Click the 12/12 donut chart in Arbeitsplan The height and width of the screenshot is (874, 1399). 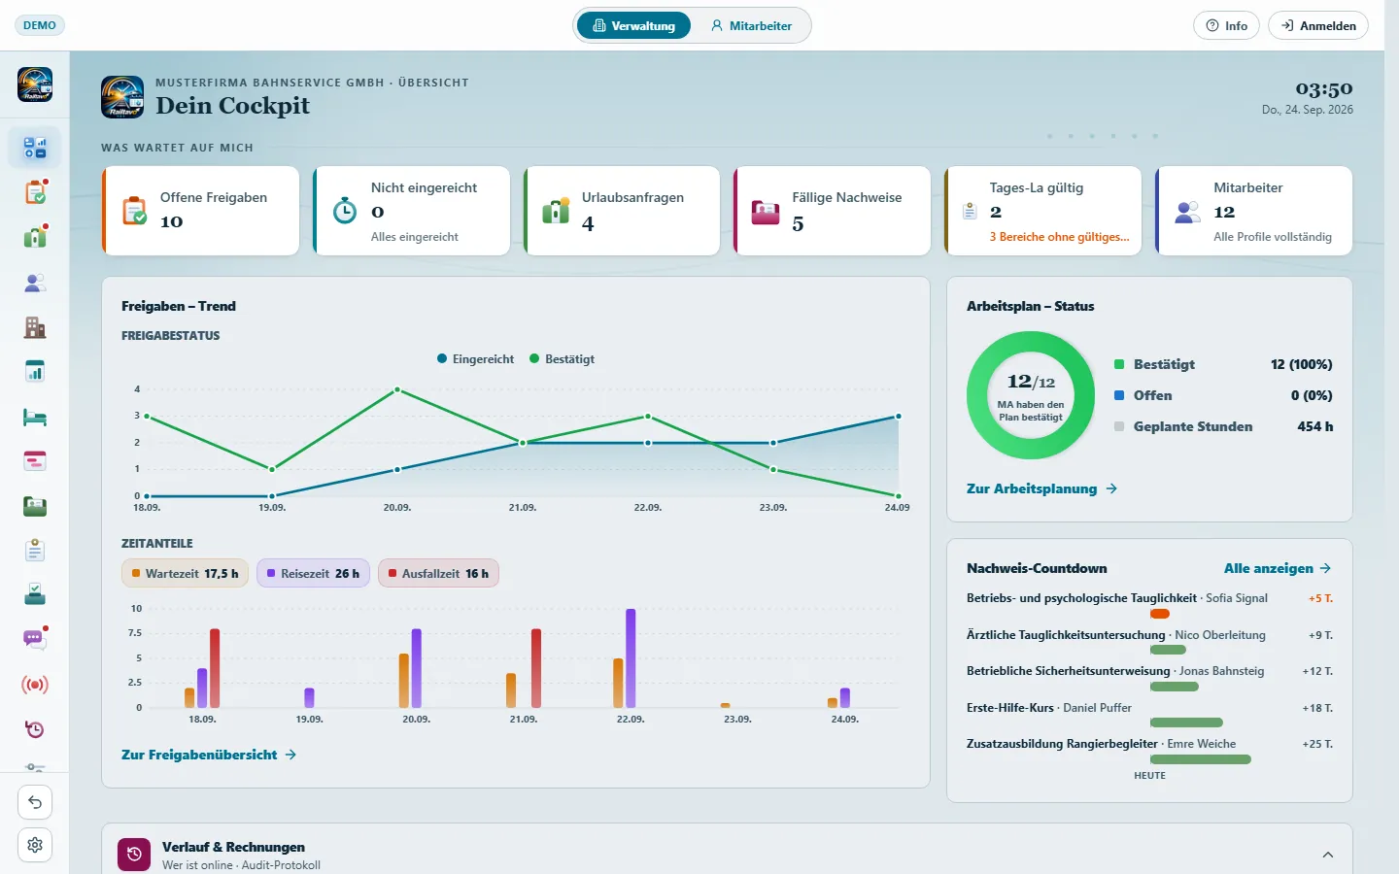1031,395
